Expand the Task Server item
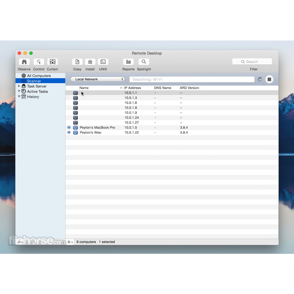Screen dimensions: 294x294 click(19, 86)
